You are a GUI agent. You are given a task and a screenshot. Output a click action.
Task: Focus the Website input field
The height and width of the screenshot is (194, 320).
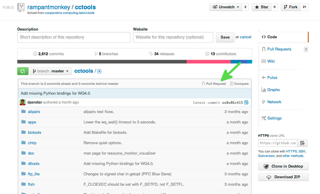click(x=173, y=37)
